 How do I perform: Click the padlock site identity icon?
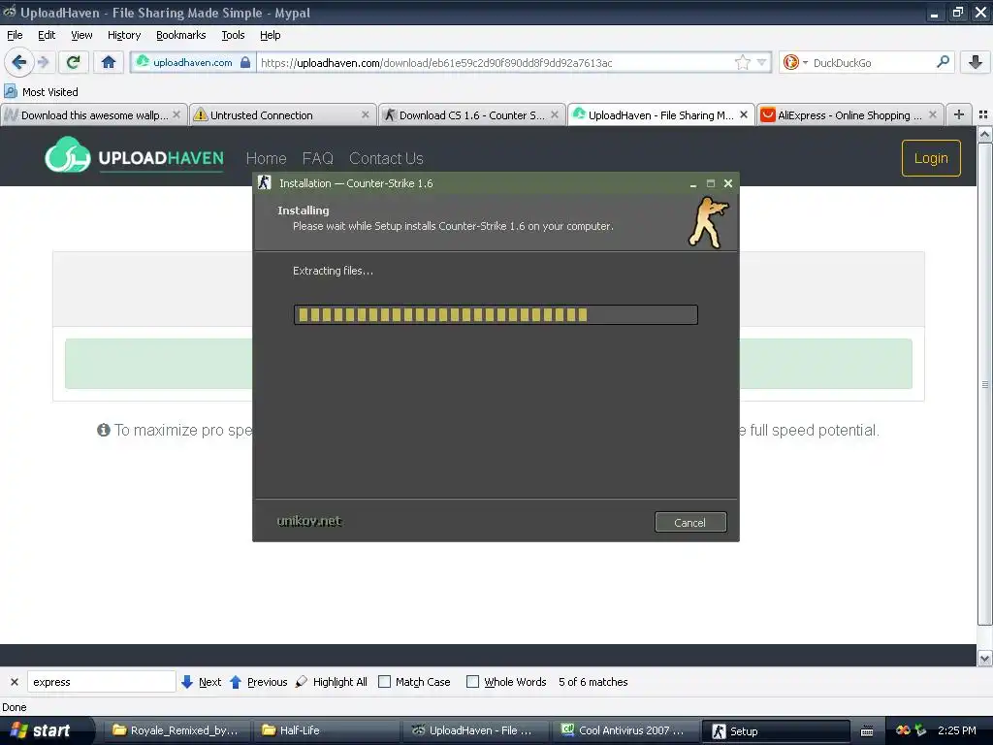245,62
